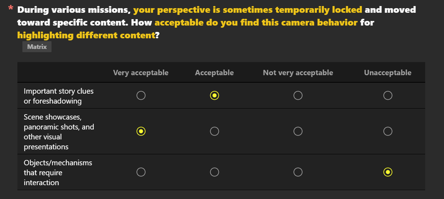Click the Acceptable column header
The image size is (444, 199).
(x=215, y=73)
